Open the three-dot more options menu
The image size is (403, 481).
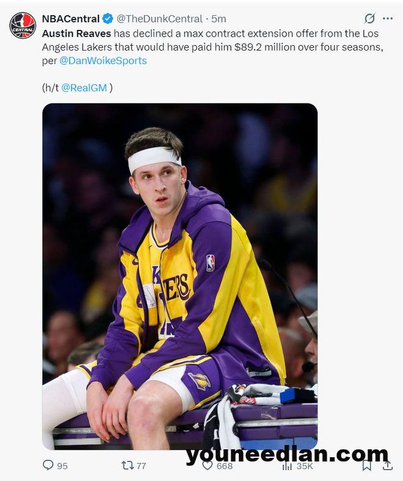click(x=388, y=18)
